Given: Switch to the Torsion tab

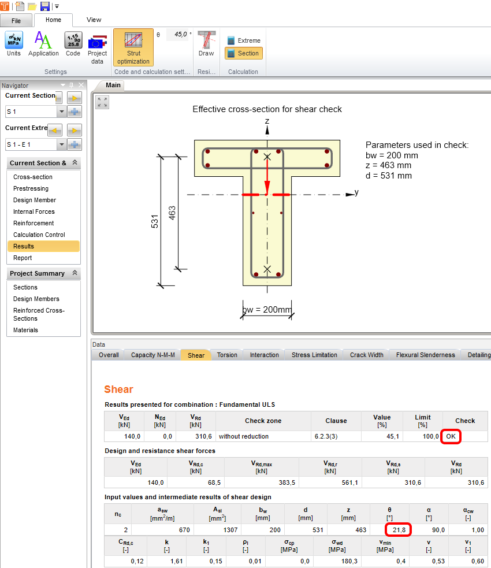Looking at the screenshot, I should tap(227, 355).
